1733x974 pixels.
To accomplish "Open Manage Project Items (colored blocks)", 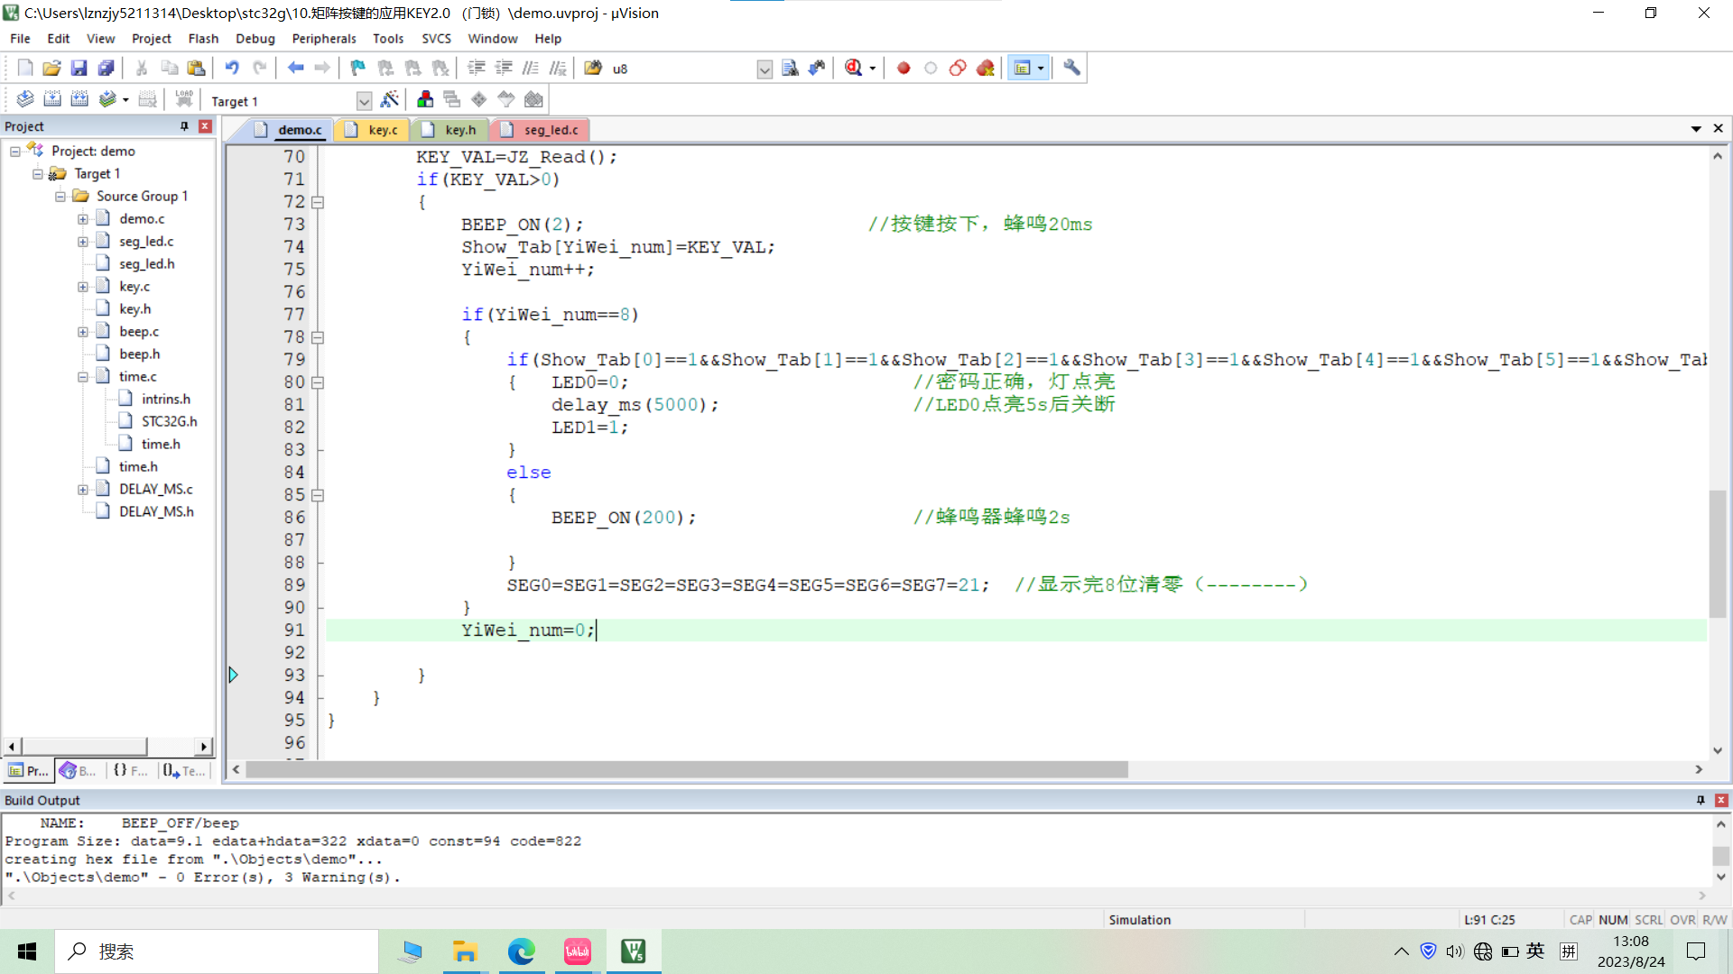I will [x=425, y=99].
